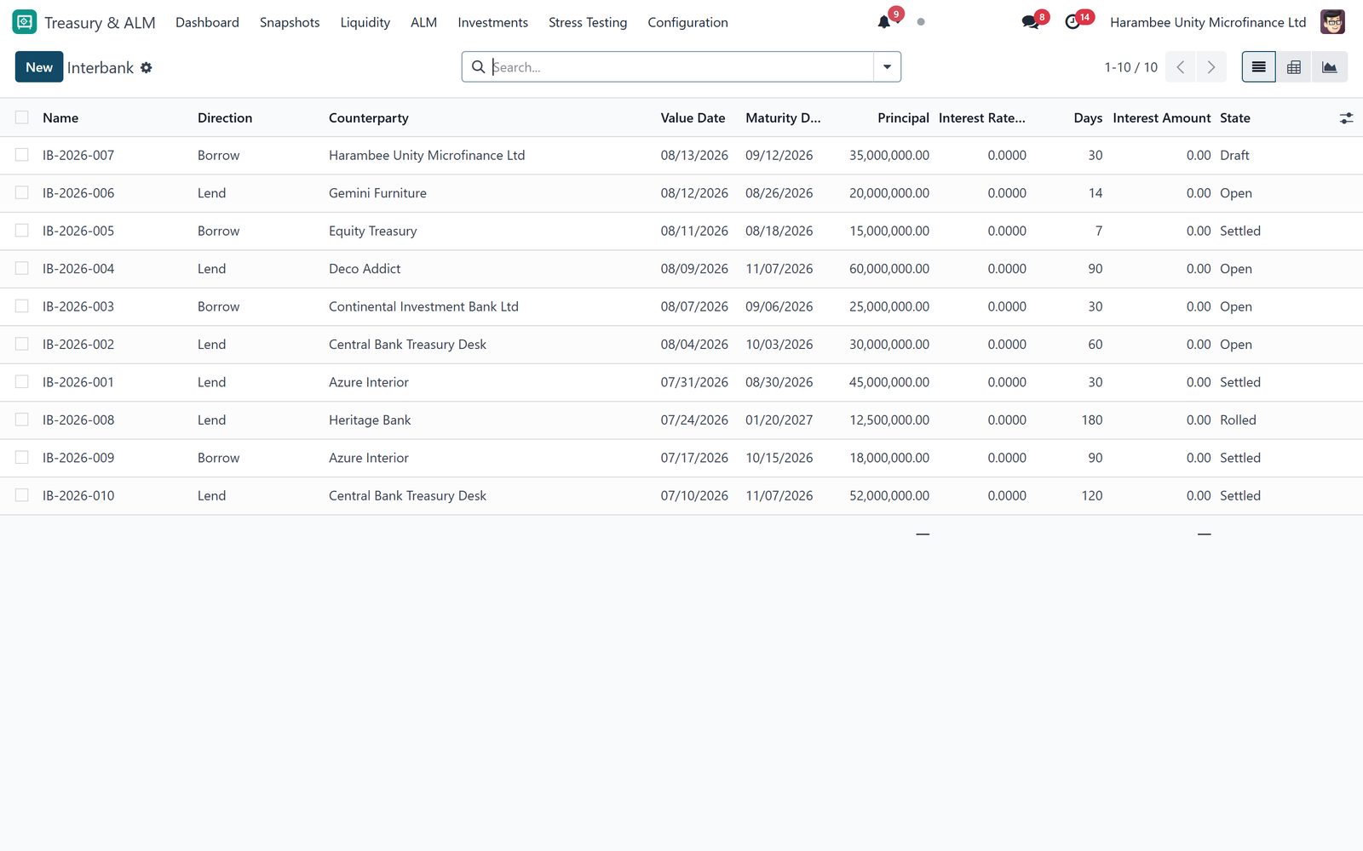Viewport: 1363px width, 851px height.
Task: Expand the search filter dropdown arrow
Action: pyautogui.click(x=887, y=67)
